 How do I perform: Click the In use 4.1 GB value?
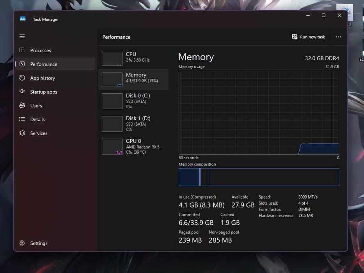tap(201, 205)
